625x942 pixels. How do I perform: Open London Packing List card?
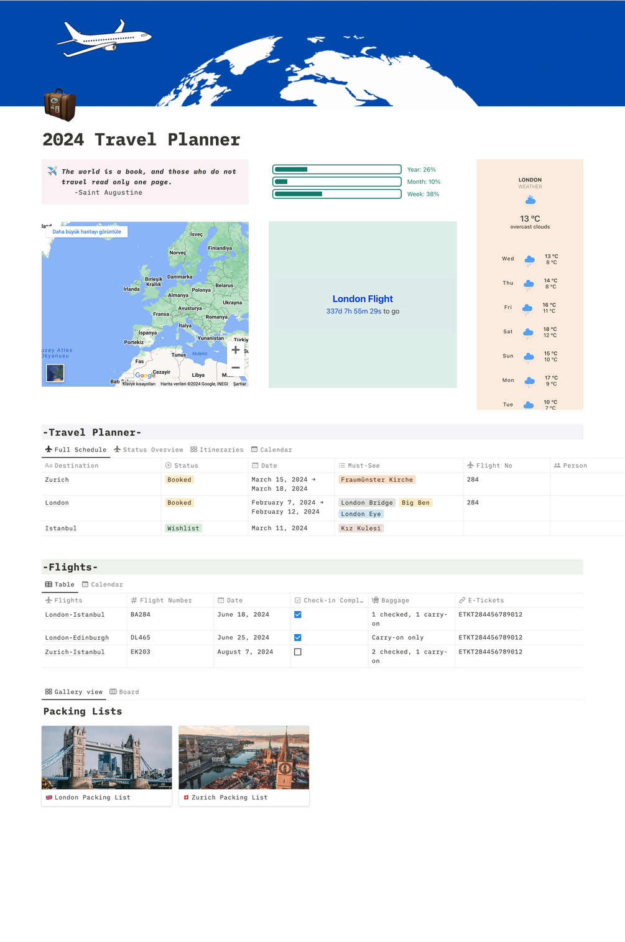(x=107, y=766)
